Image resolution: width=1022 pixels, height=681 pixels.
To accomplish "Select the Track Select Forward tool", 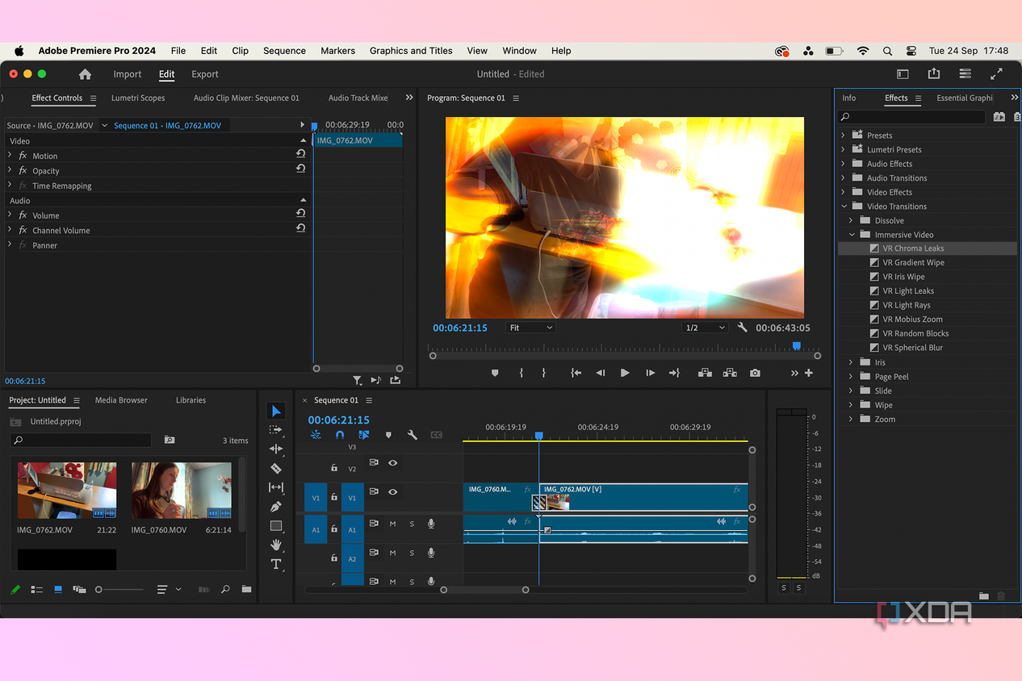I will pos(276,430).
